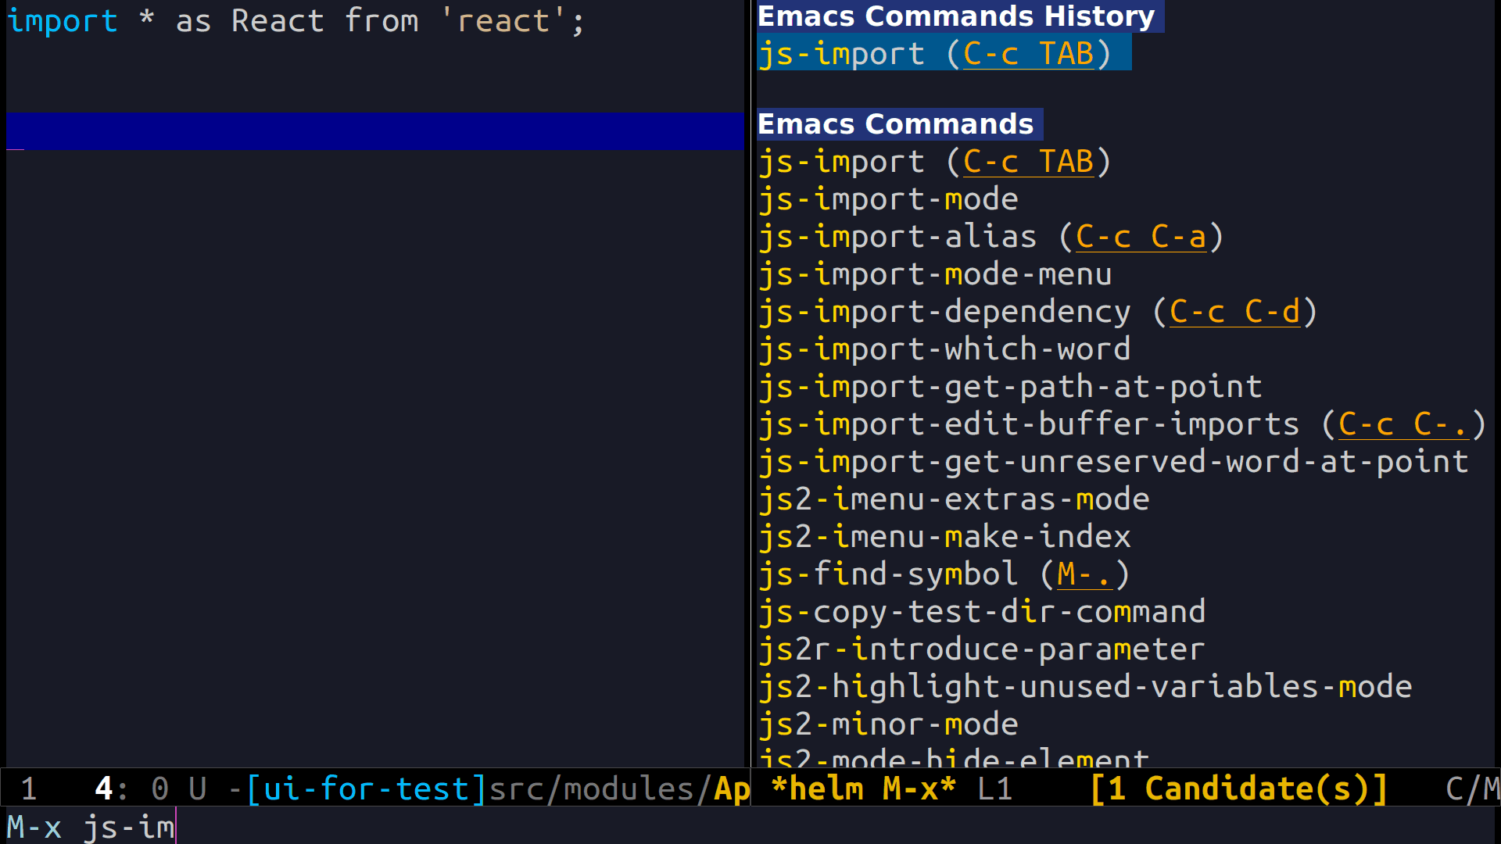Select js2-imenu-make-index entry
The width and height of the screenshot is (1501, 844).
coord(944,537)
